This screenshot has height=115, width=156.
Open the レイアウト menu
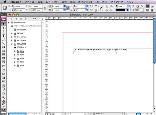52,2
